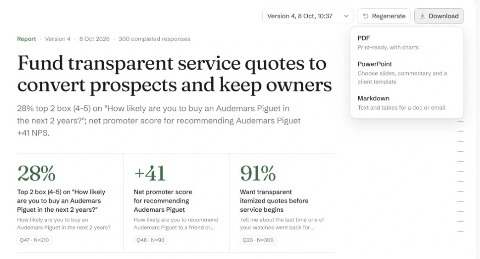Click the Q48 · N=90 tag

coord(150,240)
